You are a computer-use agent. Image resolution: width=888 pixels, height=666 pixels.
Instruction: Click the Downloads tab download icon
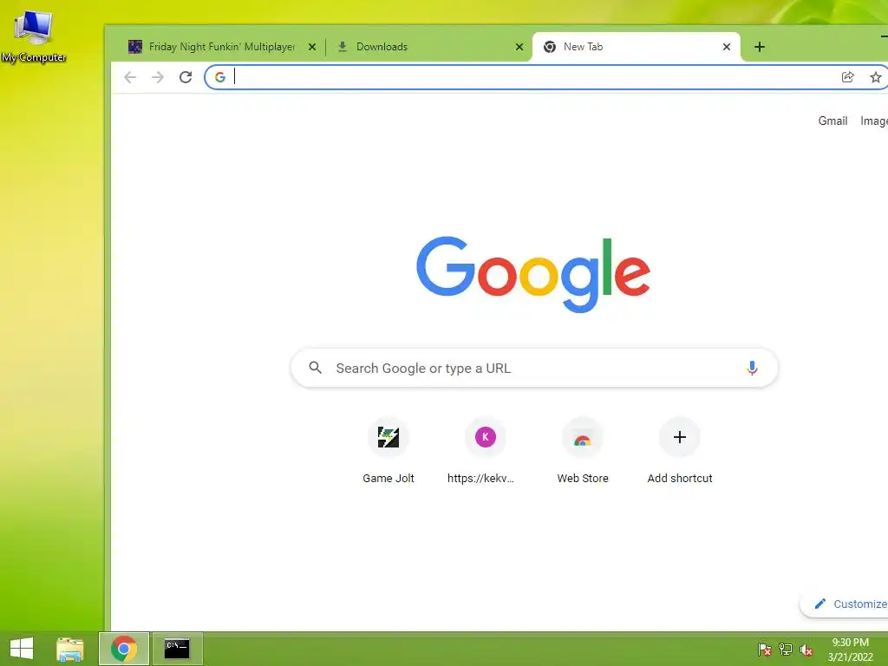pyautogui.click(x=342, y=47)
